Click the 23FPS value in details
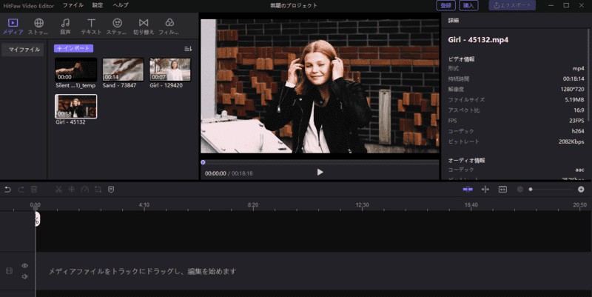This screenshot has height=297, width=592. [x=576, y=121]
